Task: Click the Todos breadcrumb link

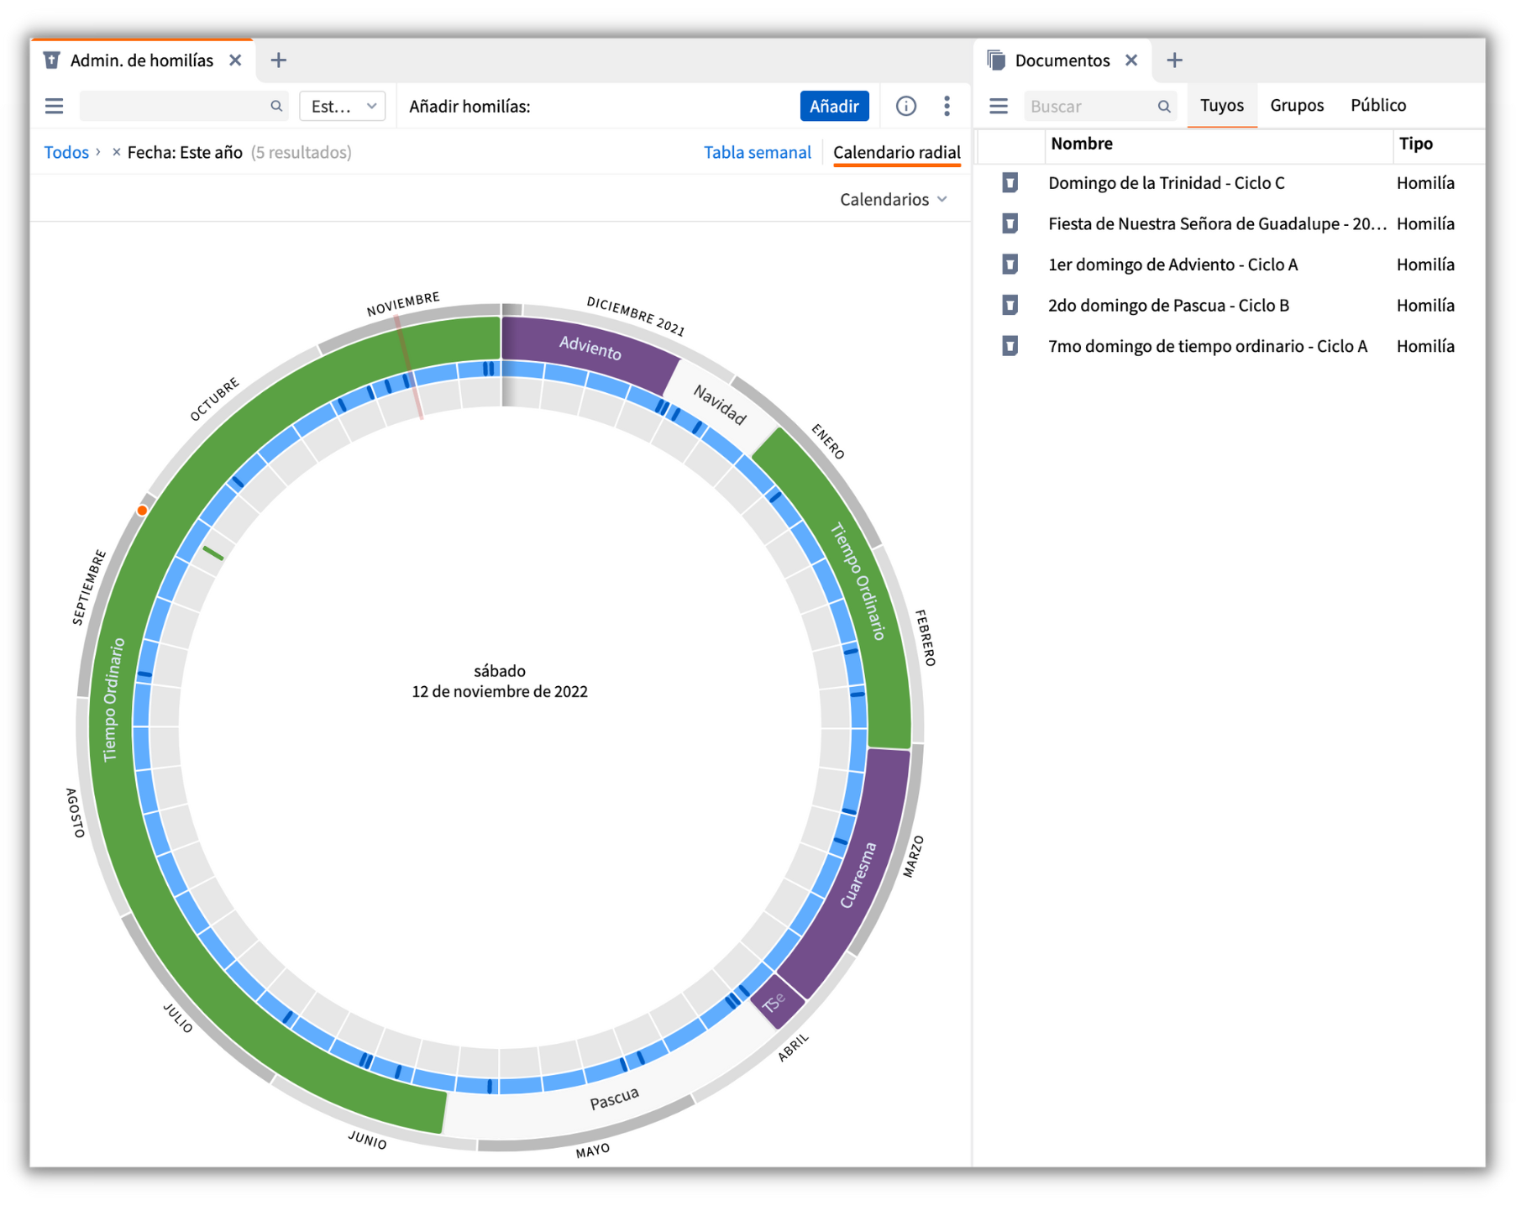Action: tap(66, 152)
